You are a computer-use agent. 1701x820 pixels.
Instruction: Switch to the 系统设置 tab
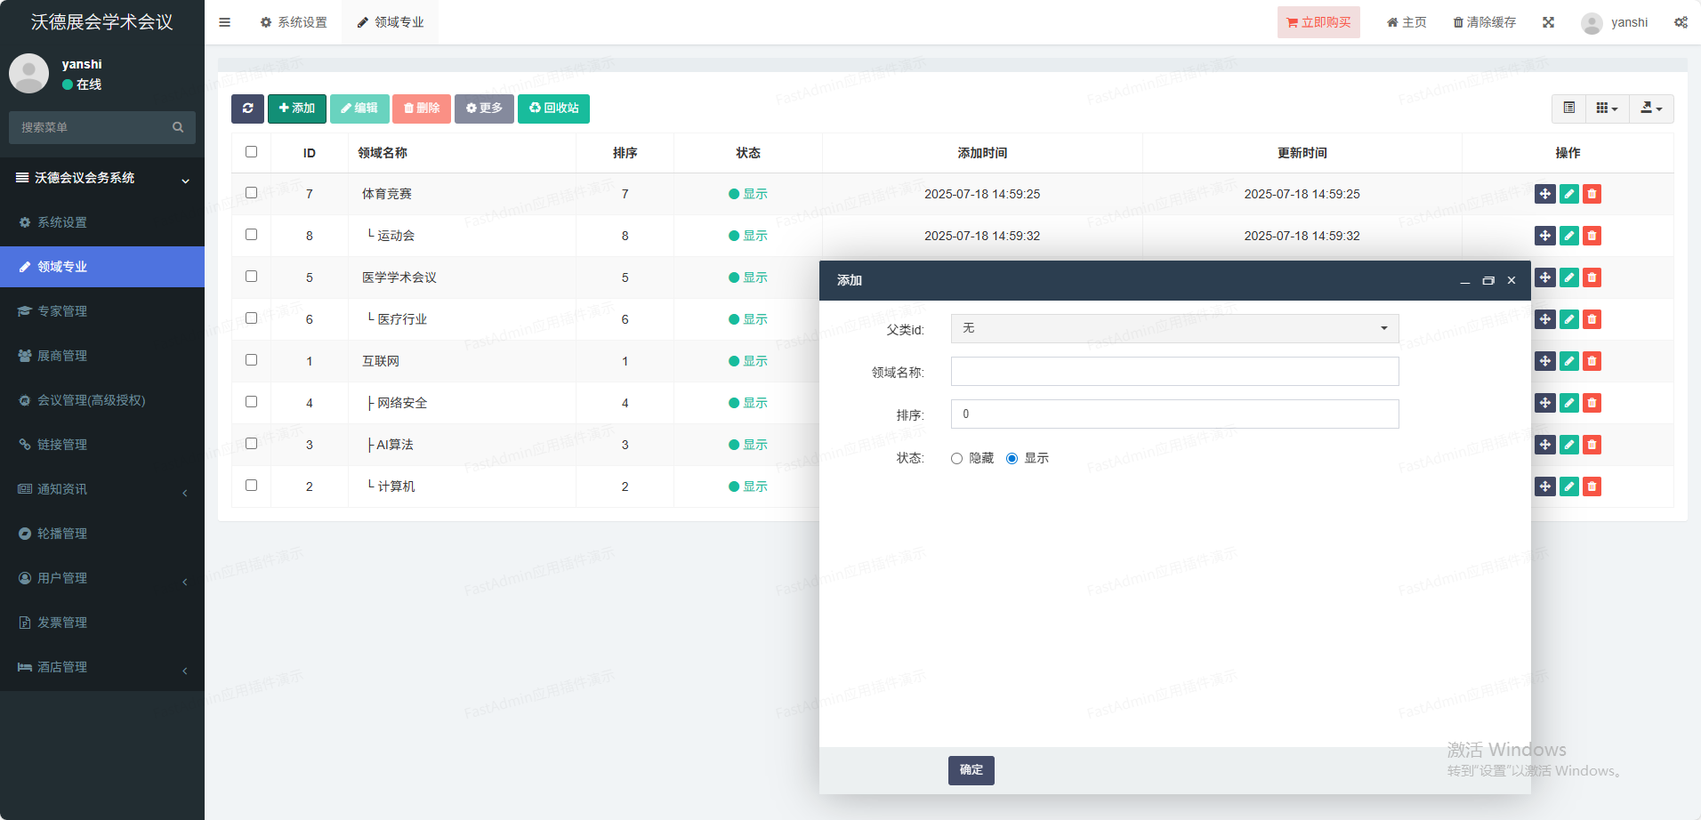click(x=294, y=22)
